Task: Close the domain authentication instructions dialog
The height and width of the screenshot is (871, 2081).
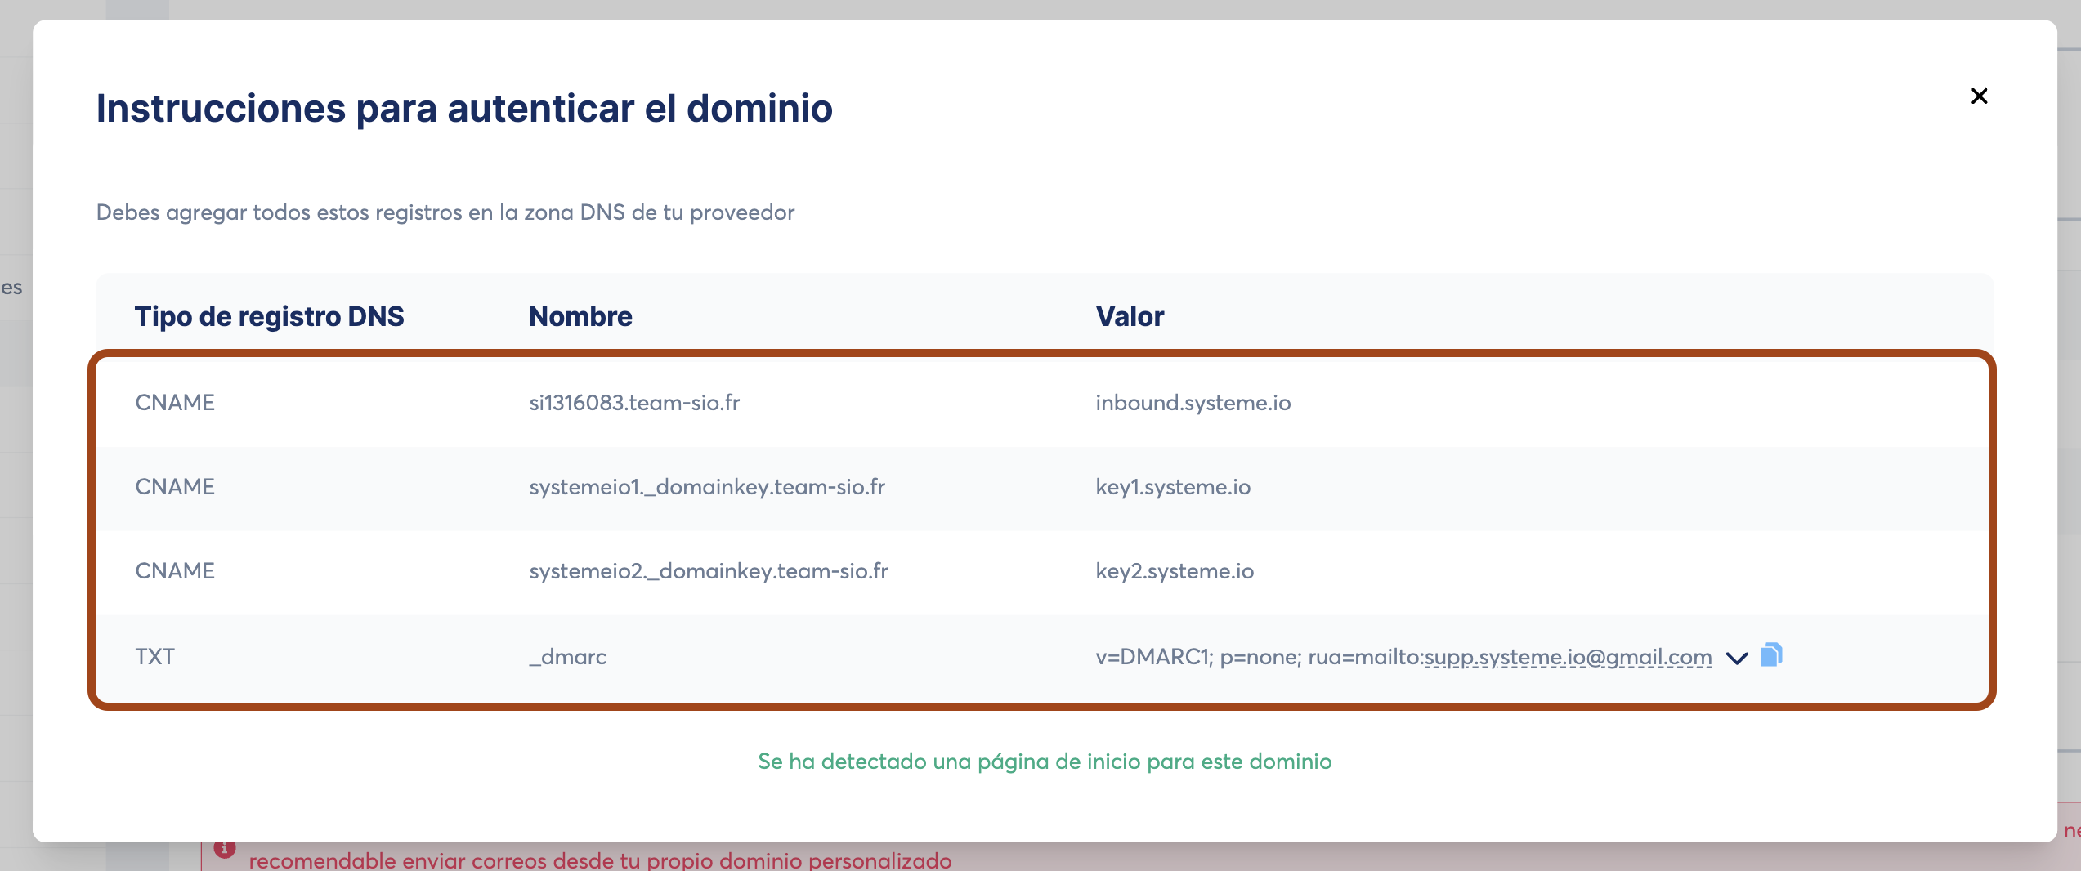Action: pos(1979,96)
